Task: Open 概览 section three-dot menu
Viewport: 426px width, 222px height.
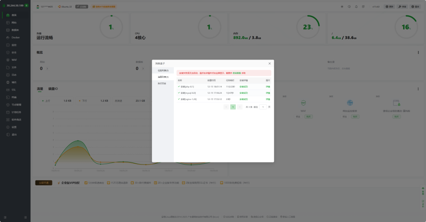Action: point(418,52)
